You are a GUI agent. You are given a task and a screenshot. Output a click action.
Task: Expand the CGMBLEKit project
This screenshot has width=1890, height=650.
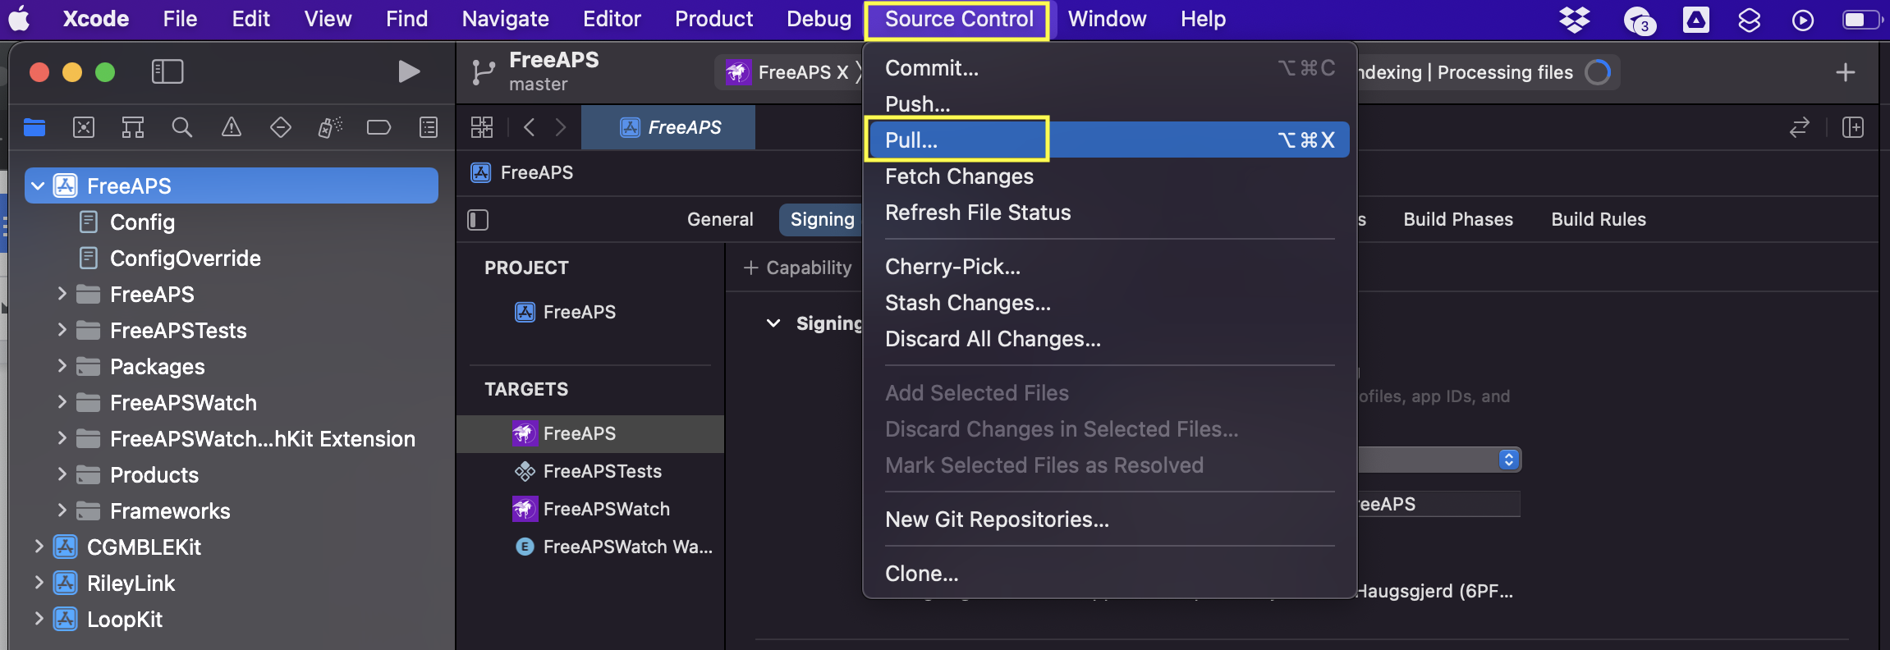pos(38,547)
